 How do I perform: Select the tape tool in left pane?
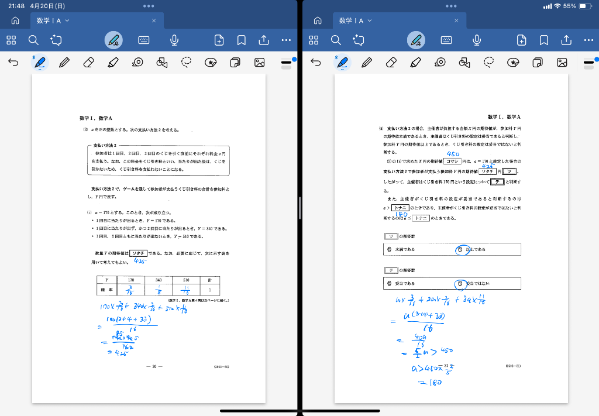[x=137, y=62]
